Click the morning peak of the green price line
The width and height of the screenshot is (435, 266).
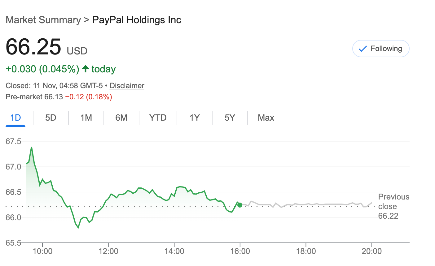(x=32, y=148)
